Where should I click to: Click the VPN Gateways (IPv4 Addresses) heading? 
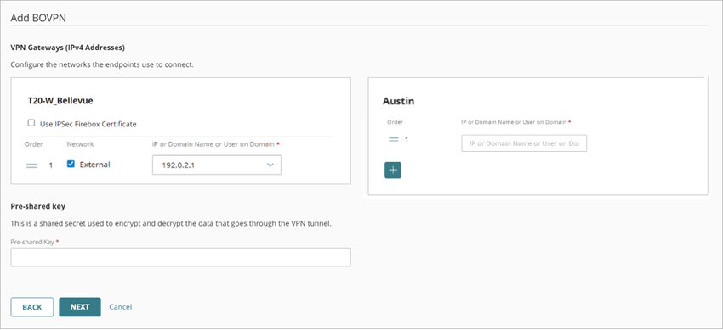coord(68,48)
